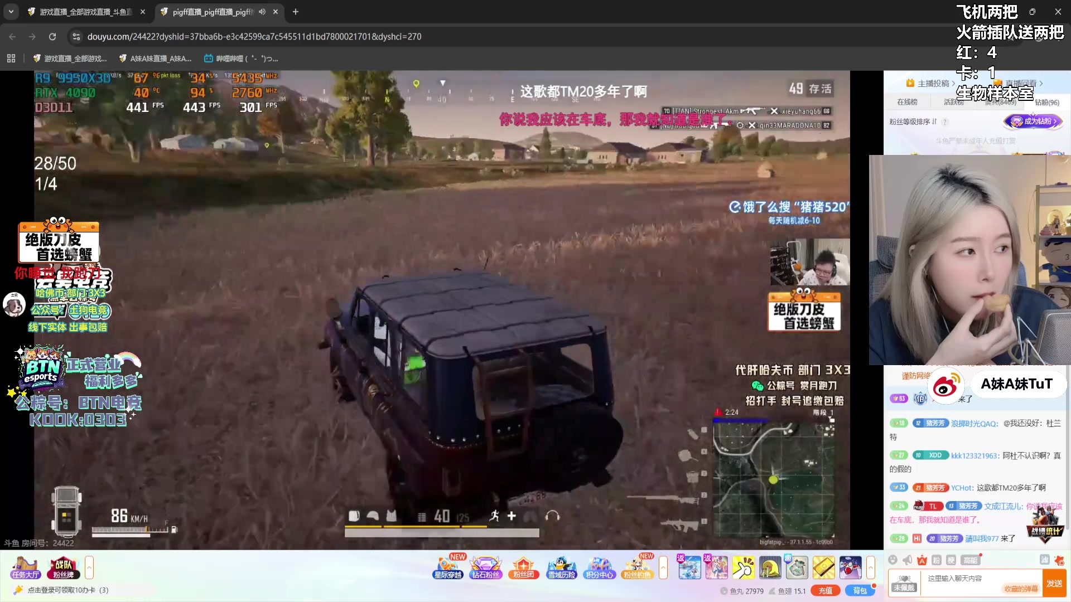Open the 积分中心 points center icon
The height and width of the screenshot is (602, 1071).
coord(599,568)
